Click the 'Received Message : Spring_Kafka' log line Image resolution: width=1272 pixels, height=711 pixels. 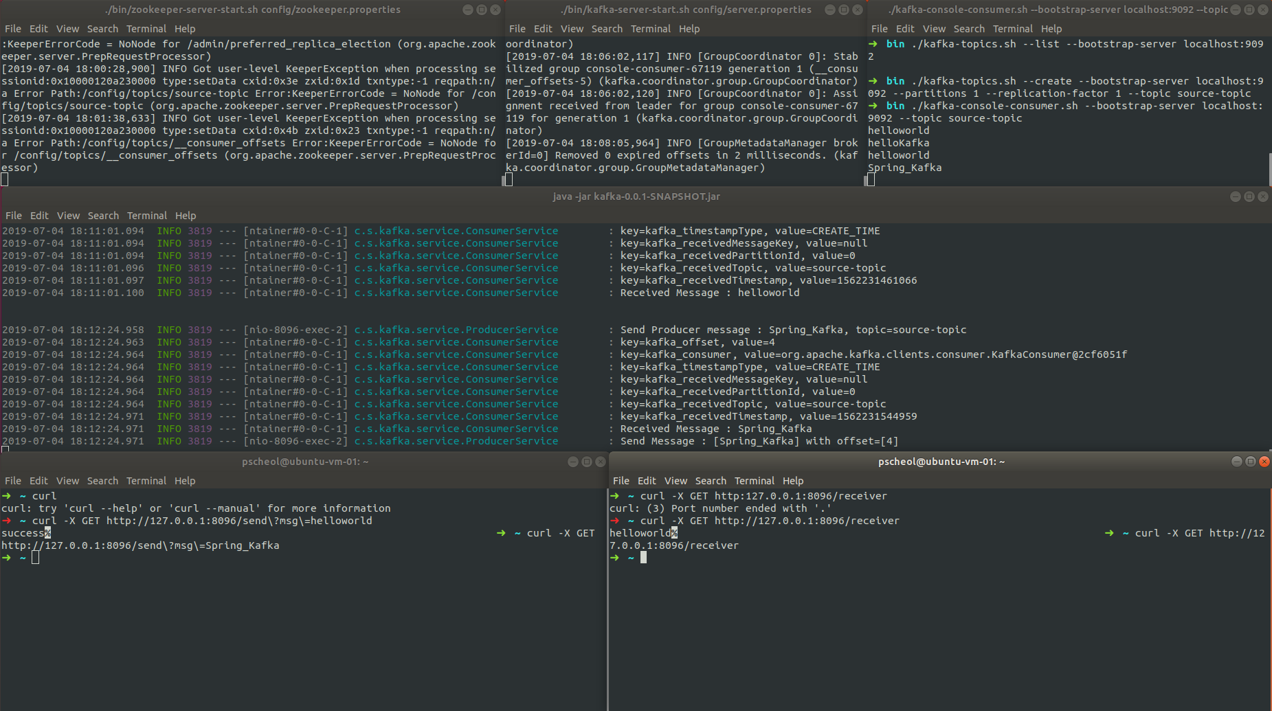pyautogui.click(x=716, y=429)
